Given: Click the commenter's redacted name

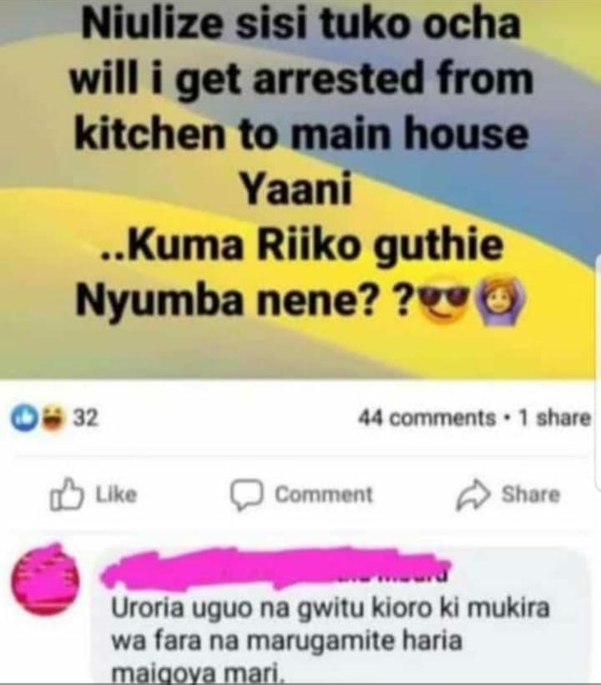Looking at the screenshot, I should pos(275,566).
